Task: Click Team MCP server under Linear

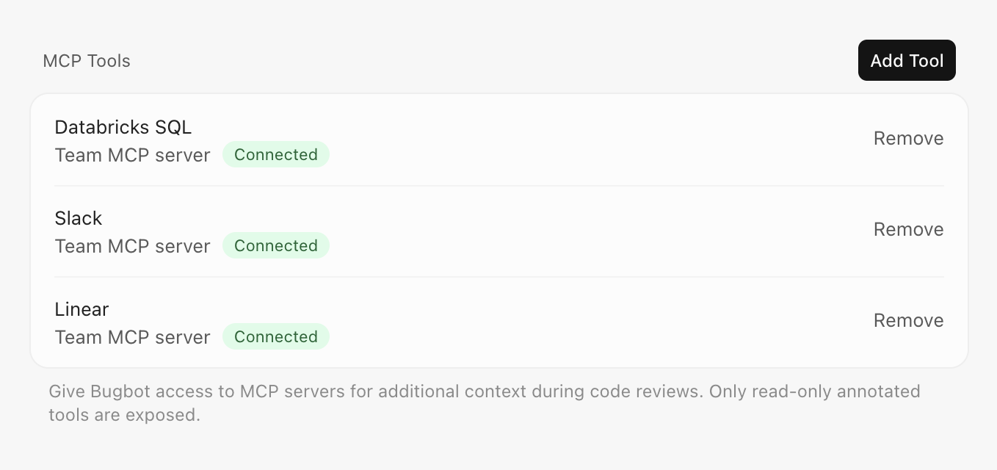Action: [132, 337]
